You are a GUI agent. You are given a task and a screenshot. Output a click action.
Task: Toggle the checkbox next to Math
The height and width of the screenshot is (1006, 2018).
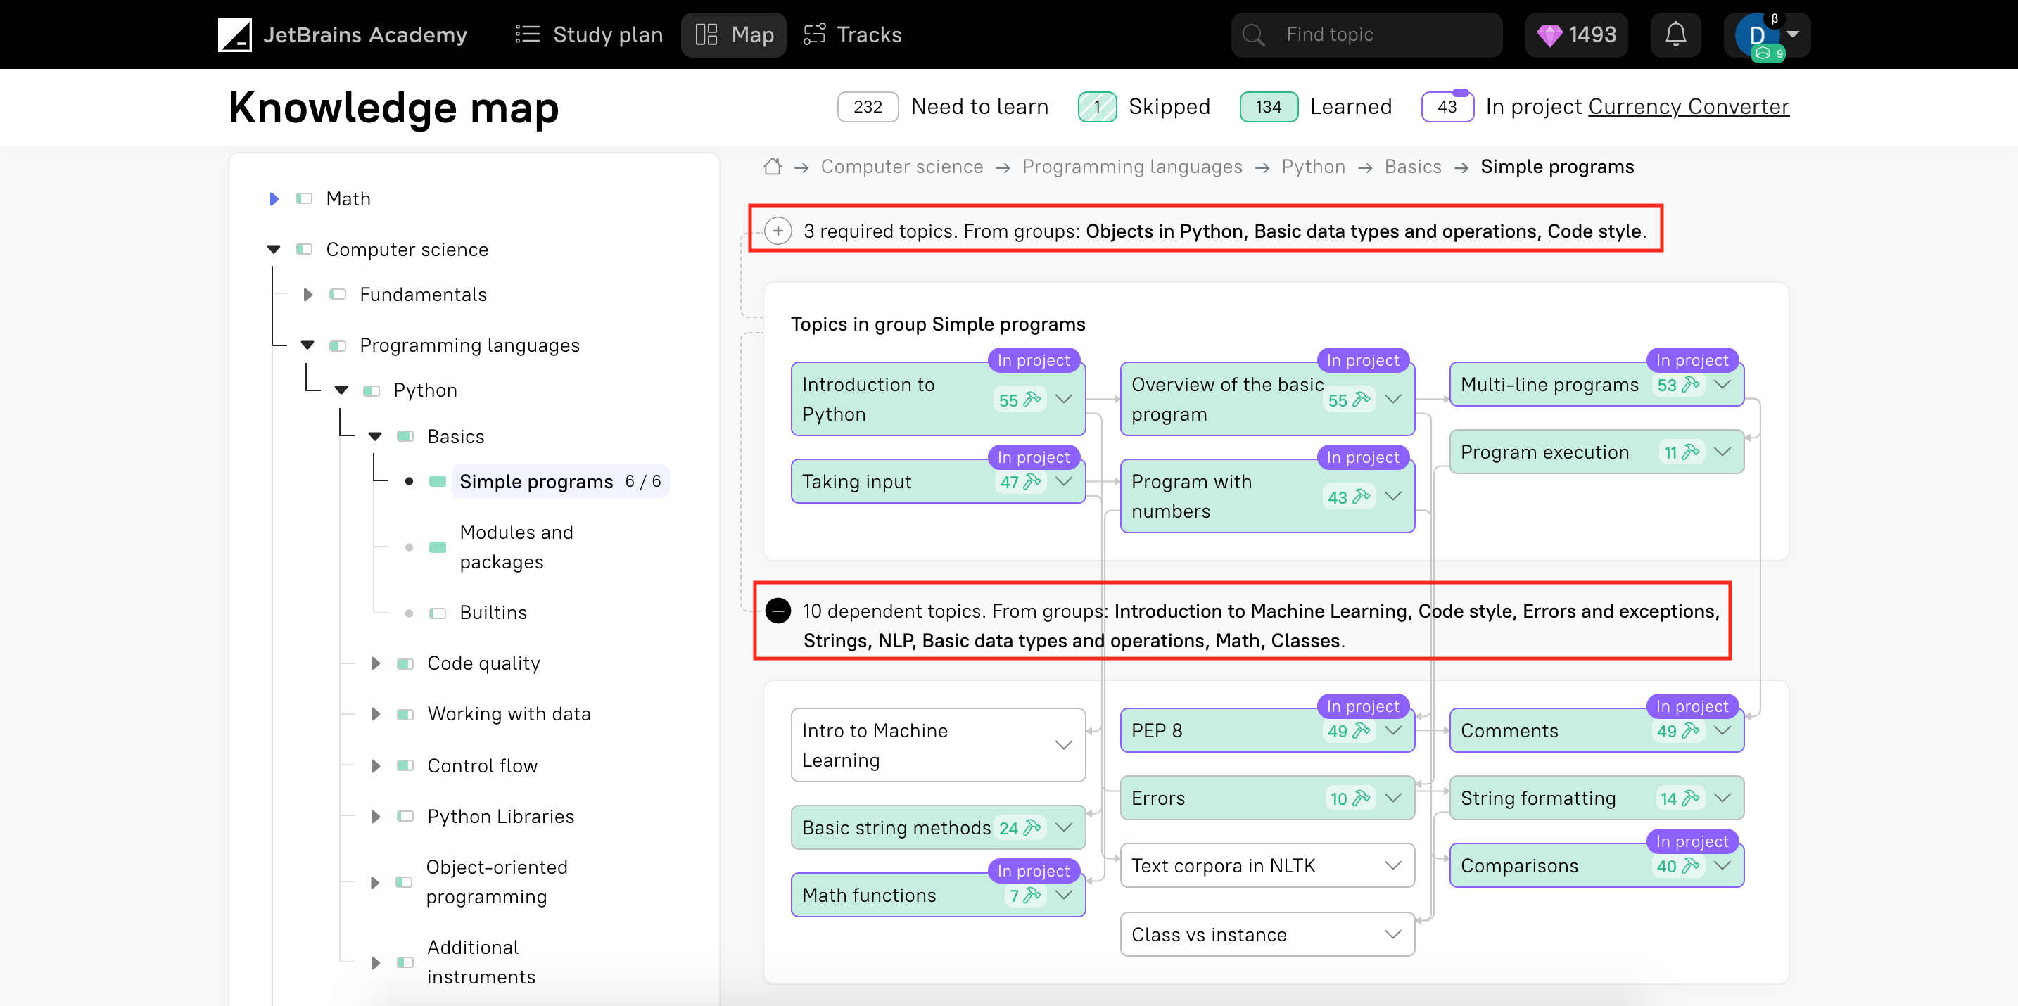(303, 198)
